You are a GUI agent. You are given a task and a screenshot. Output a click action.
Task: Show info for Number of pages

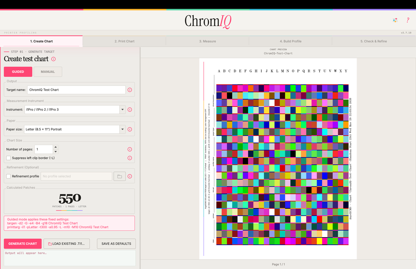coord(130,149)
